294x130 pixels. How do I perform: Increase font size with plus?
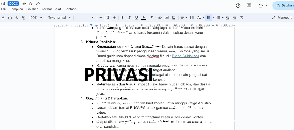(x=115, y=18)
